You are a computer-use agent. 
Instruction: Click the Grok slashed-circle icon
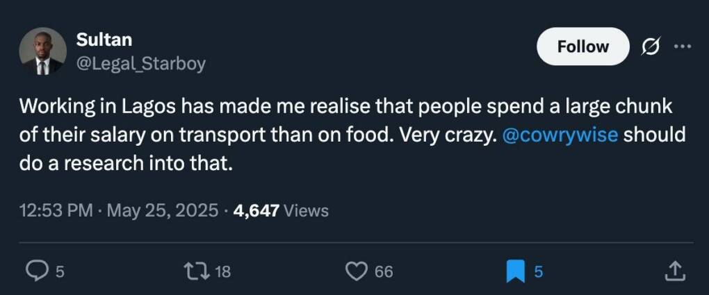(x=651, y=47)
